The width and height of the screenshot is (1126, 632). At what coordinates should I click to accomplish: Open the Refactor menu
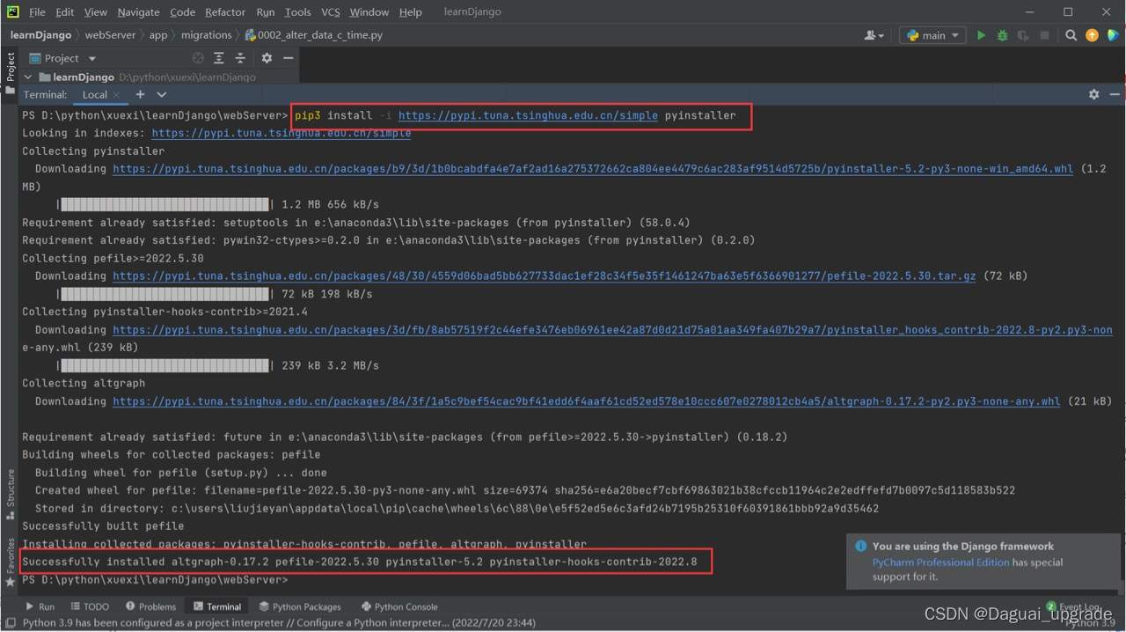(x=225, y=12)
